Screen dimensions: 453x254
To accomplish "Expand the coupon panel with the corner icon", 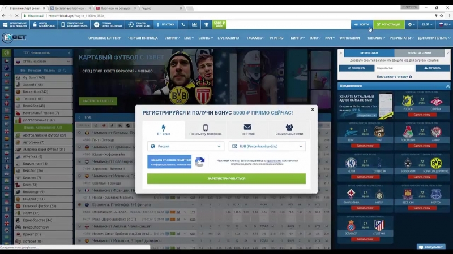I will pos(448,52).
